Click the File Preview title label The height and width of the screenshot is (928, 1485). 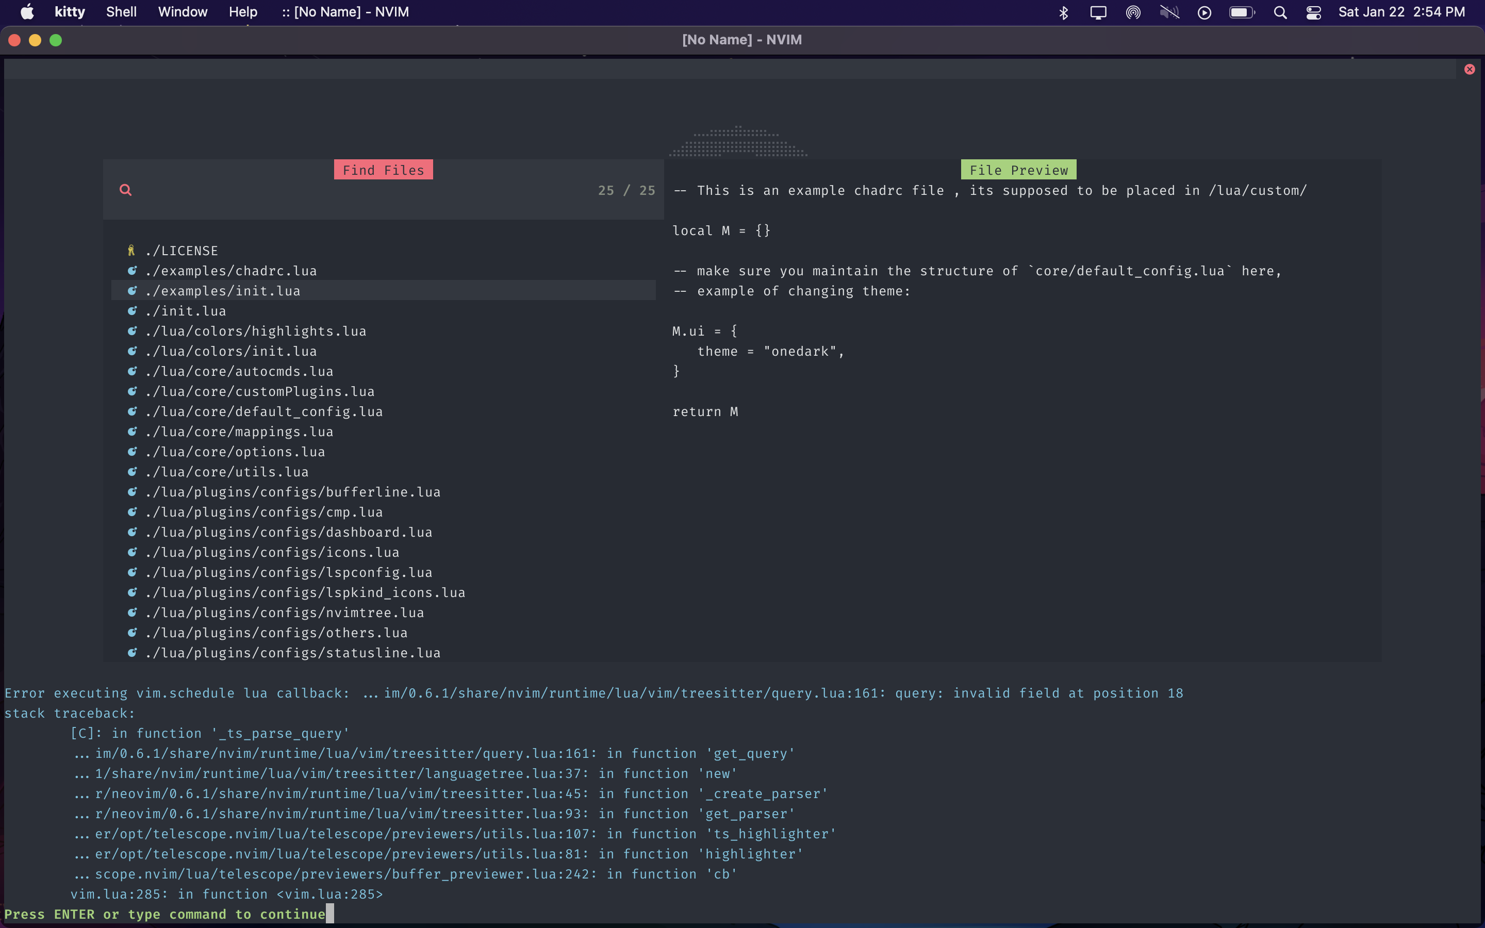tap(1019, 170)
